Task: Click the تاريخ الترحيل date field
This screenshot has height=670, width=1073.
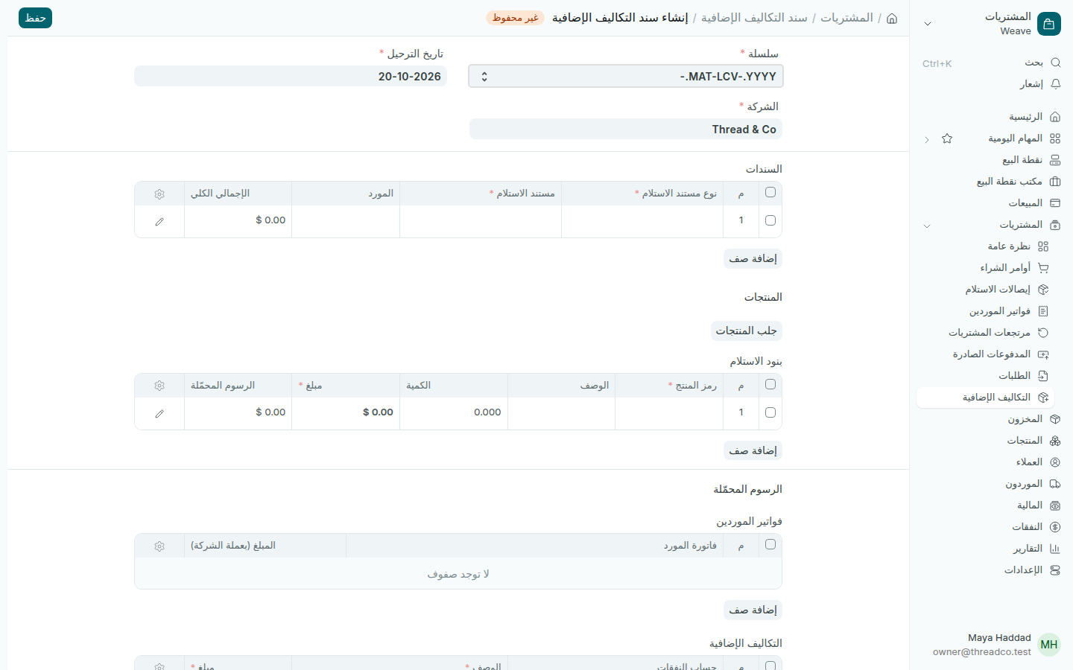Action: click(x=291, y=76)
